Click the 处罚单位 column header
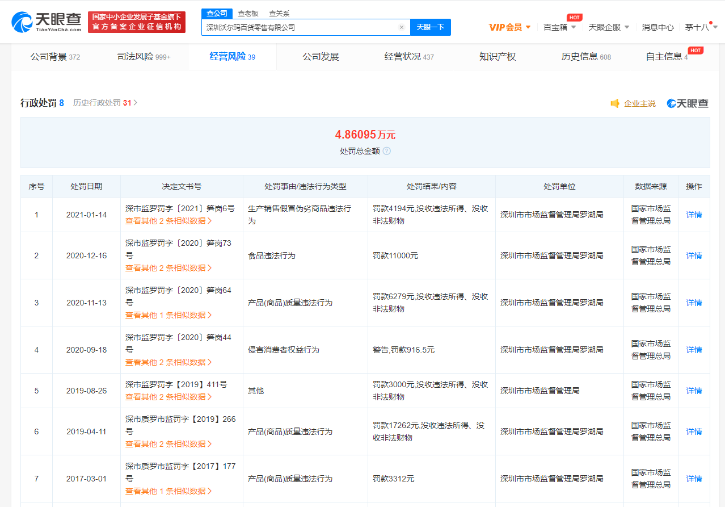Screen dimensions: 725x507 (559, 186)
